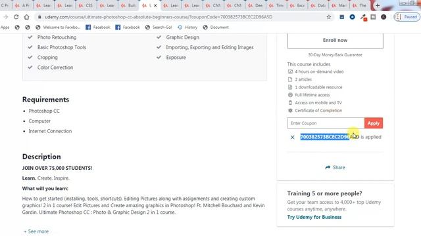
Task: Click the extension icon with red badge
Action: [364, 18]
